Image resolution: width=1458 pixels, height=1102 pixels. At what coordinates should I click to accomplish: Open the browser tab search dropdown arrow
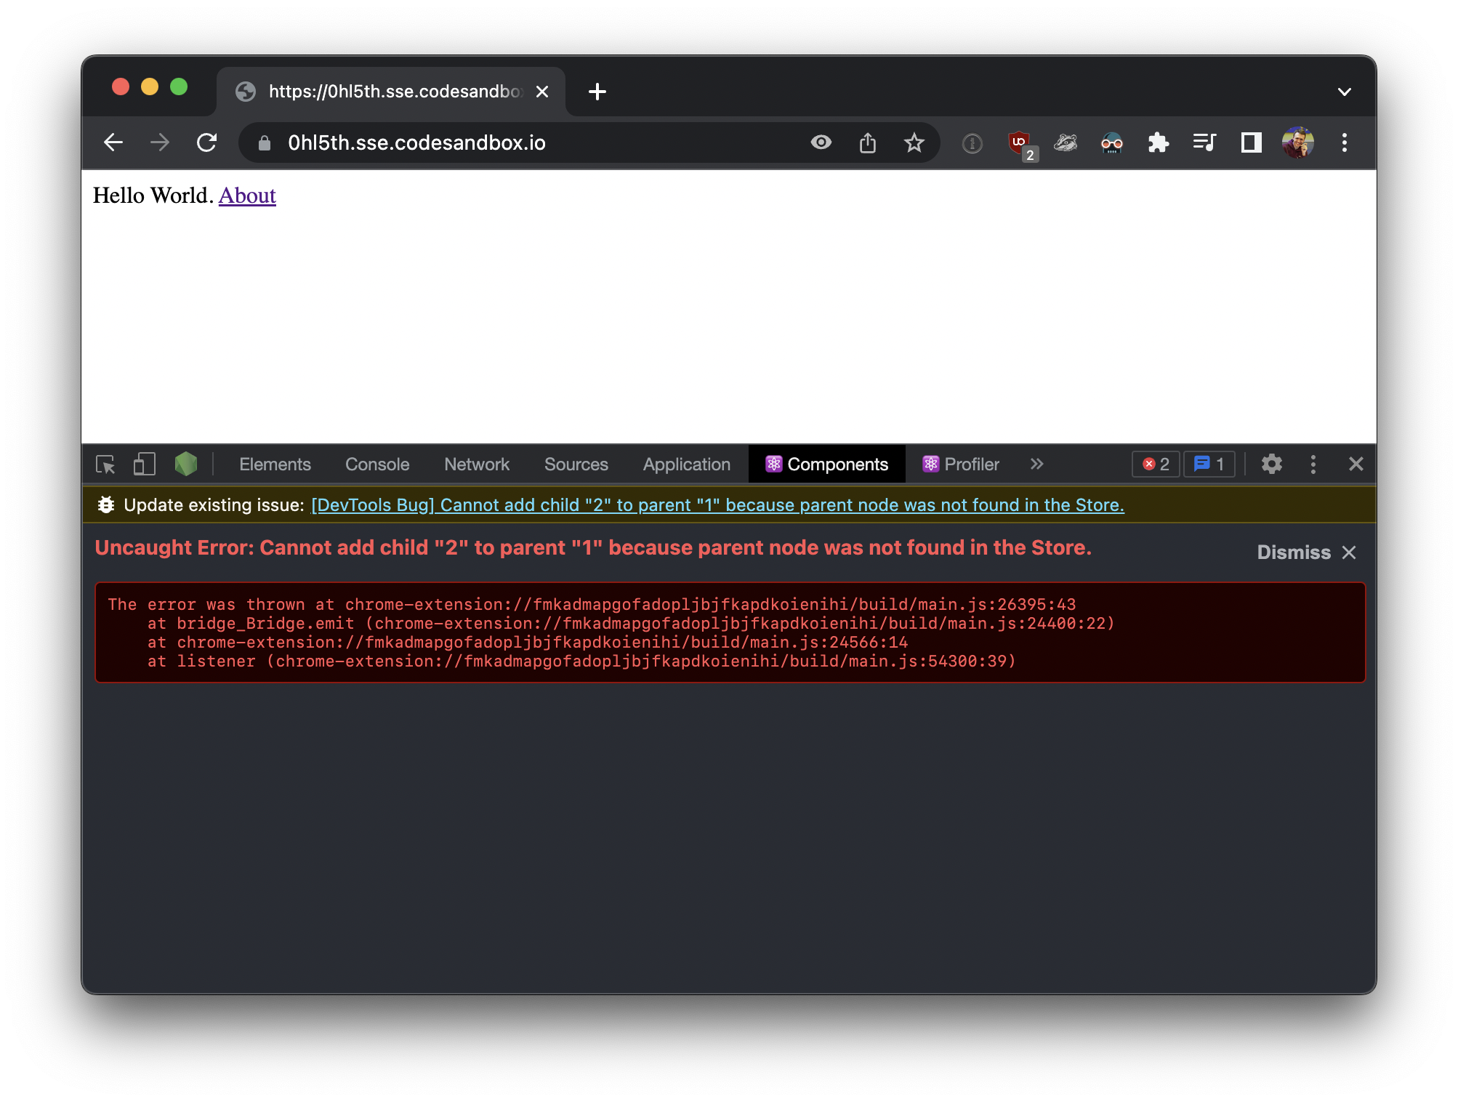click(1344, 91)
